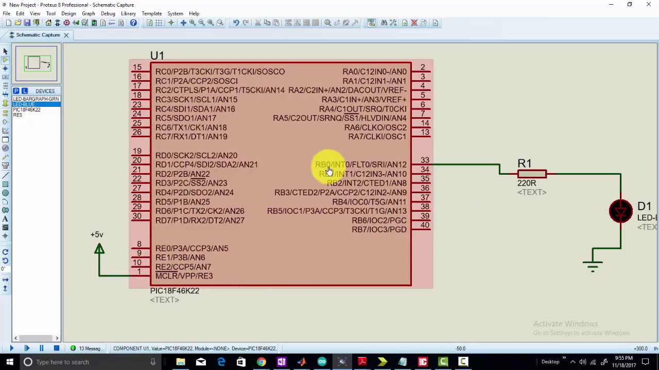Run the simulation with Play button
The width and height of the screenshot is (659, 370).
pos(11,348)
